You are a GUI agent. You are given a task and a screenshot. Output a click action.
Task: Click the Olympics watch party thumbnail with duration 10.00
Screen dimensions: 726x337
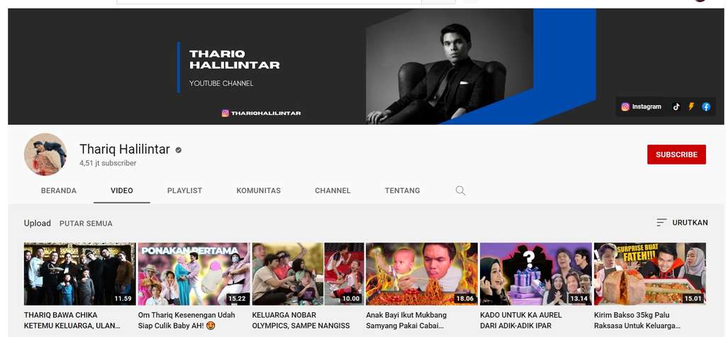(x=308, y=273)
